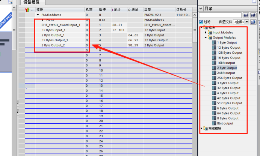
Task: Select 8bit output in the catalog
Action: coord(225,123)
